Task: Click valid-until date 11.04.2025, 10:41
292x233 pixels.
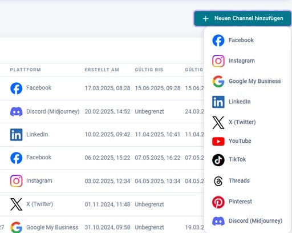Action: 157,134
